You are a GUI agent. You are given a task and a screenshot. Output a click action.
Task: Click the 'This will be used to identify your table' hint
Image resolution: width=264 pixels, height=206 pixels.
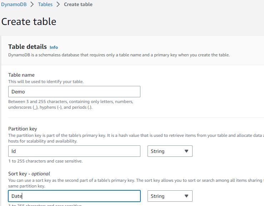pos(46,82)
